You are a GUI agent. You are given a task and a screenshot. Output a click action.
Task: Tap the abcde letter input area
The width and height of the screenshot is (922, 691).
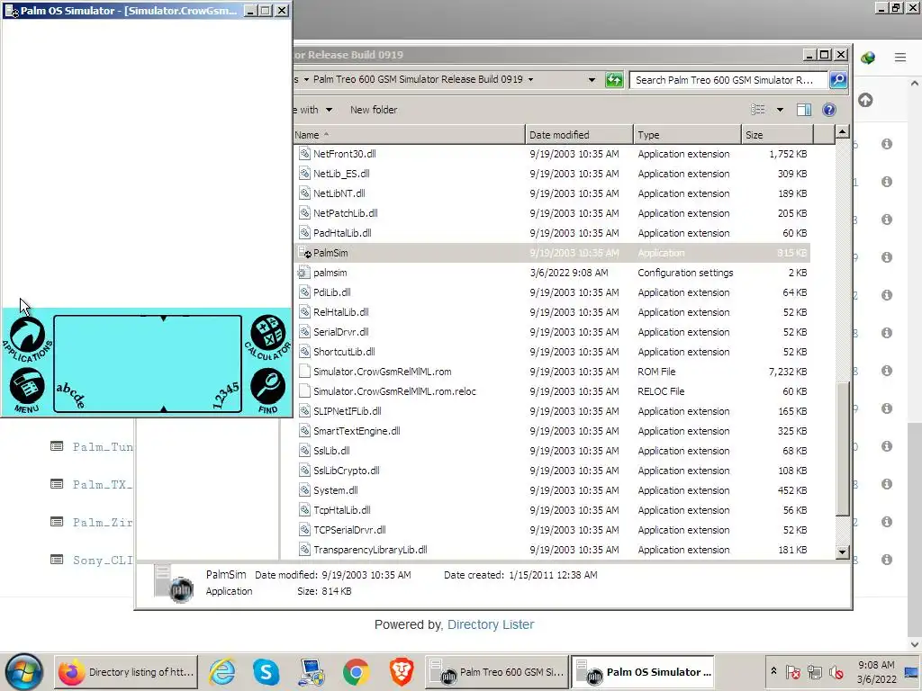pos(71,394)
